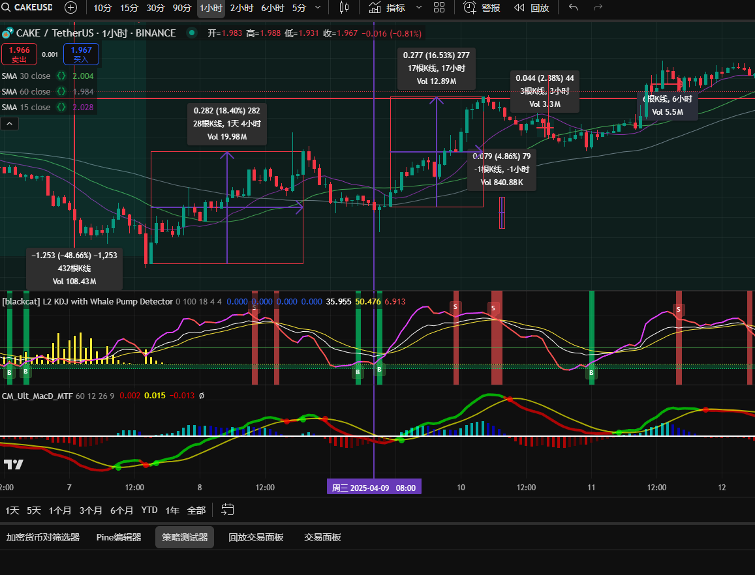The image size is (755, 575).
Task: Expand the indicator templates dropdown
Action: (419, 8)
